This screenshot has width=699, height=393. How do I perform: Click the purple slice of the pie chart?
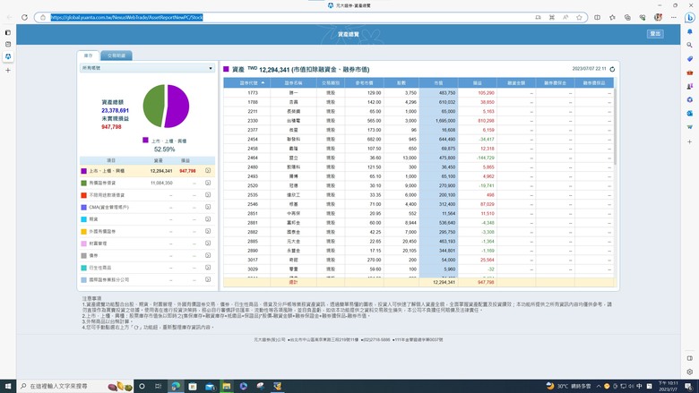click(178, 106)
